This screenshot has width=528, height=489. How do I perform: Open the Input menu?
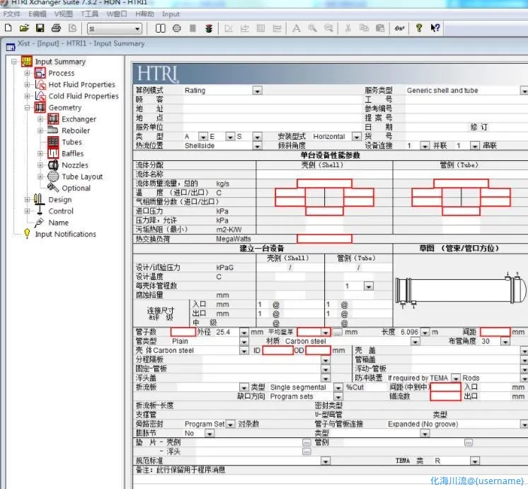tap(171, 14)
